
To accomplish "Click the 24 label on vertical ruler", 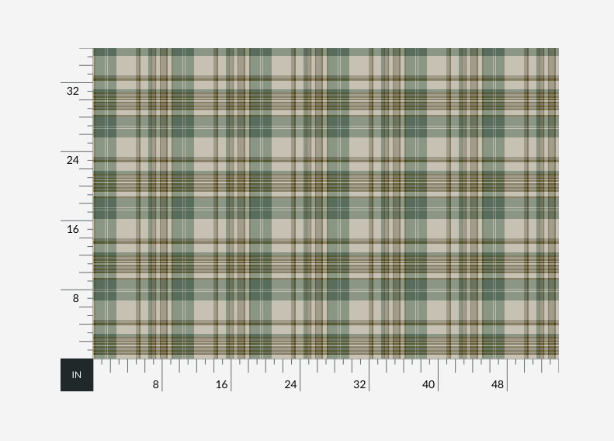I will click(x=73, y=160).
